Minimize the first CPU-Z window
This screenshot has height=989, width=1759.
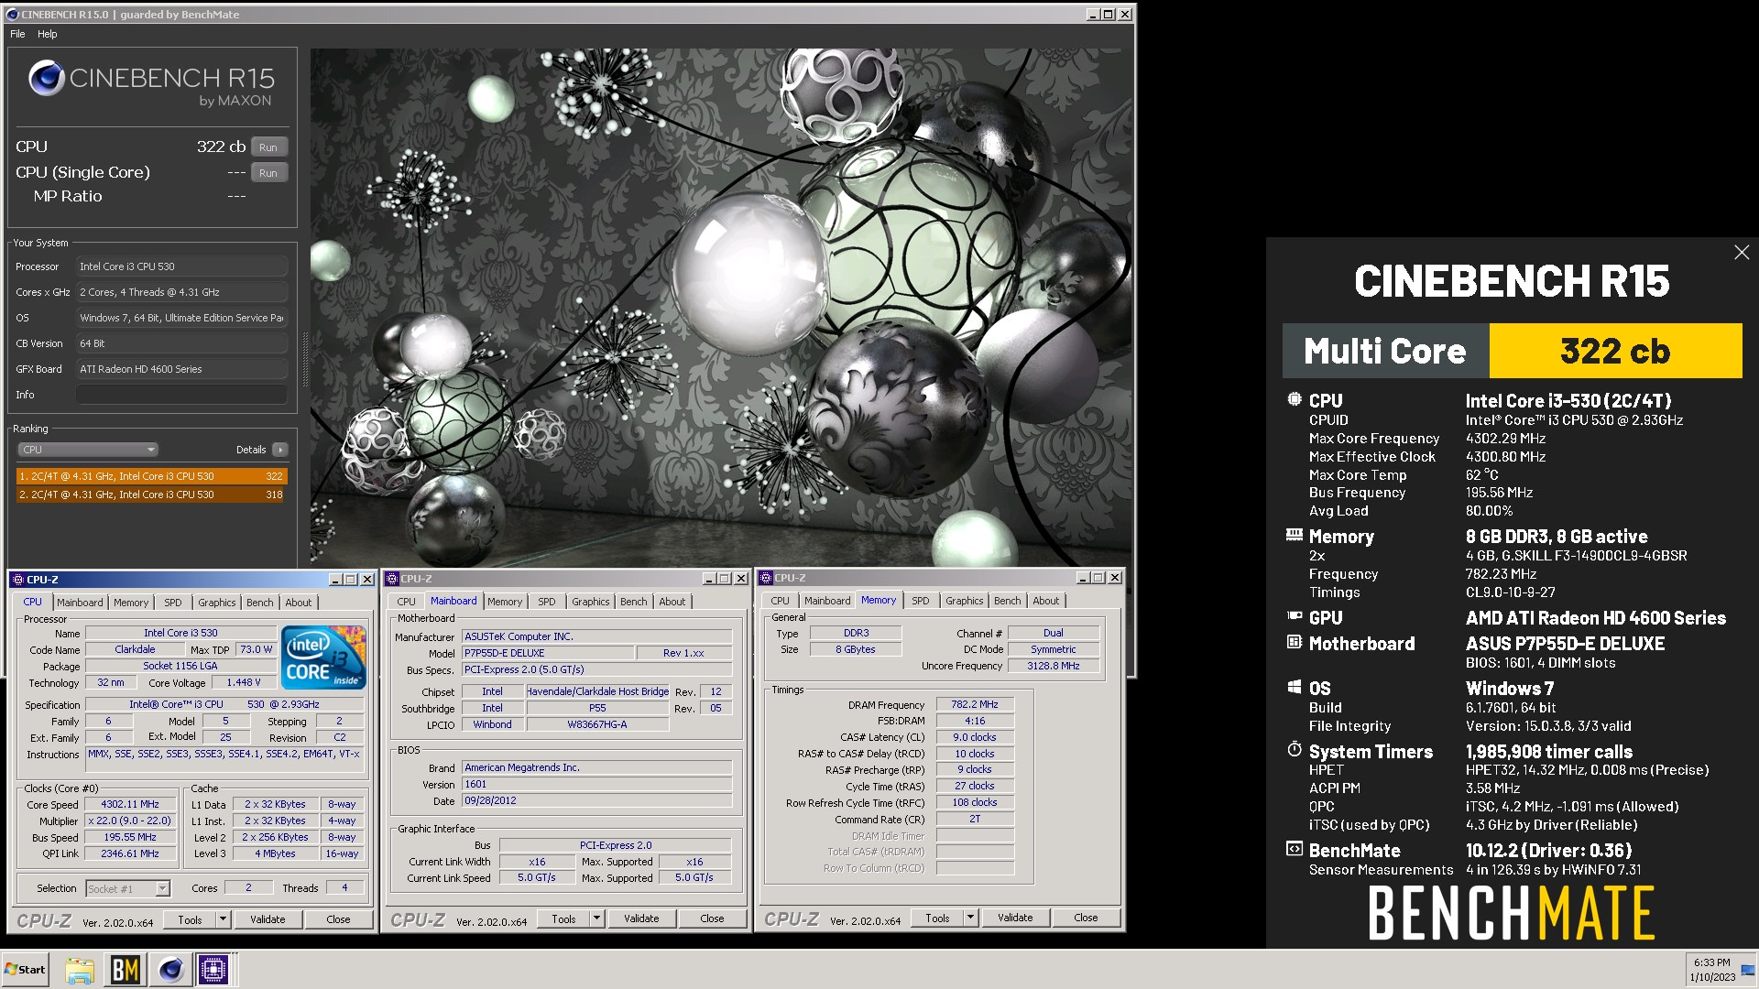coord(335,580)
